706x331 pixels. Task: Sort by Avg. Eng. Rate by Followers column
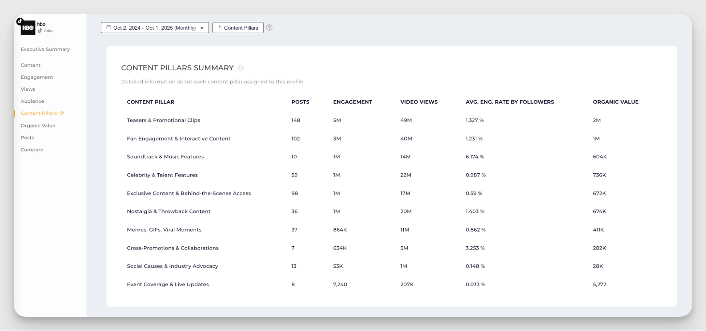pos(509,102)
